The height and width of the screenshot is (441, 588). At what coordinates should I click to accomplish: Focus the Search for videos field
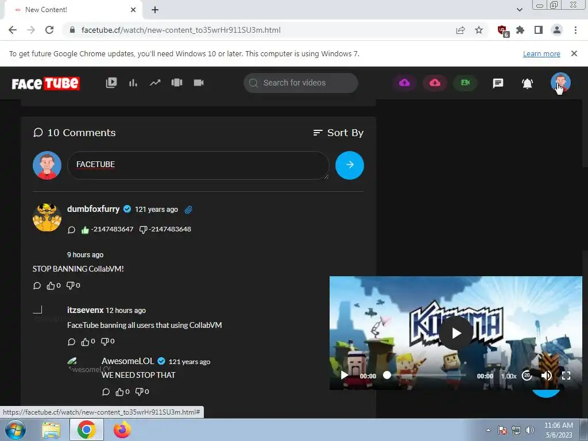coord(301,83)
